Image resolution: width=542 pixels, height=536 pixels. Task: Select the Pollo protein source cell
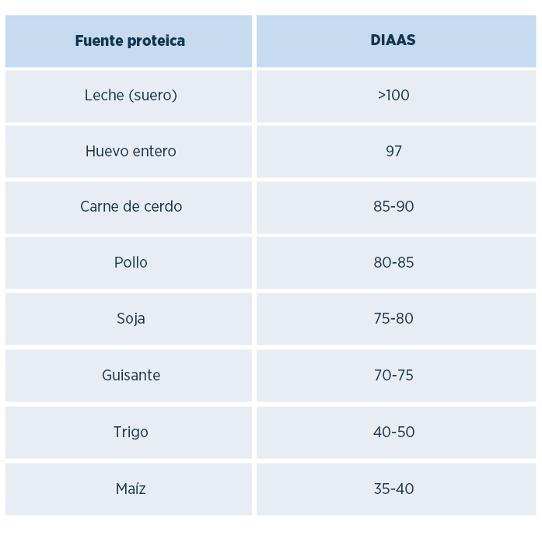(x=131, y=263)
